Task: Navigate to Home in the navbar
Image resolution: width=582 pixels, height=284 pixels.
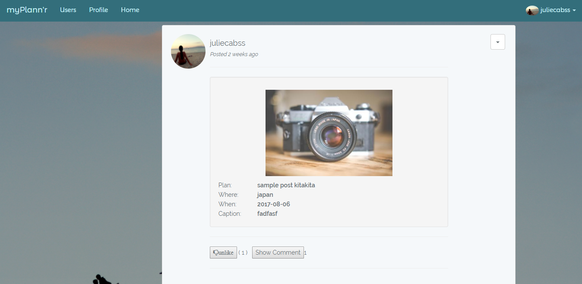Action: pos(130,10)
